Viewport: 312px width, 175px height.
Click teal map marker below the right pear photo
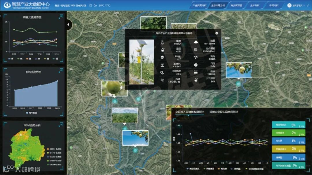238,84
